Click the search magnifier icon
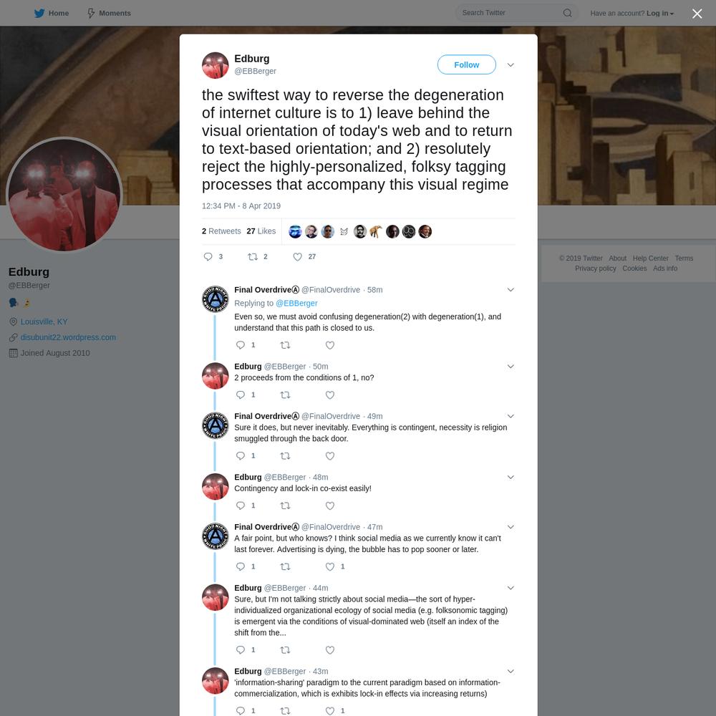Image resolution: width=716 pixels, height=716 pixels. pos(567,13)
